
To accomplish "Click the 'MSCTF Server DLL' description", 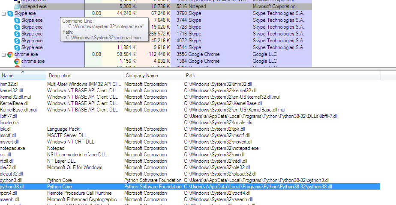I will click(x=67, y=135).
